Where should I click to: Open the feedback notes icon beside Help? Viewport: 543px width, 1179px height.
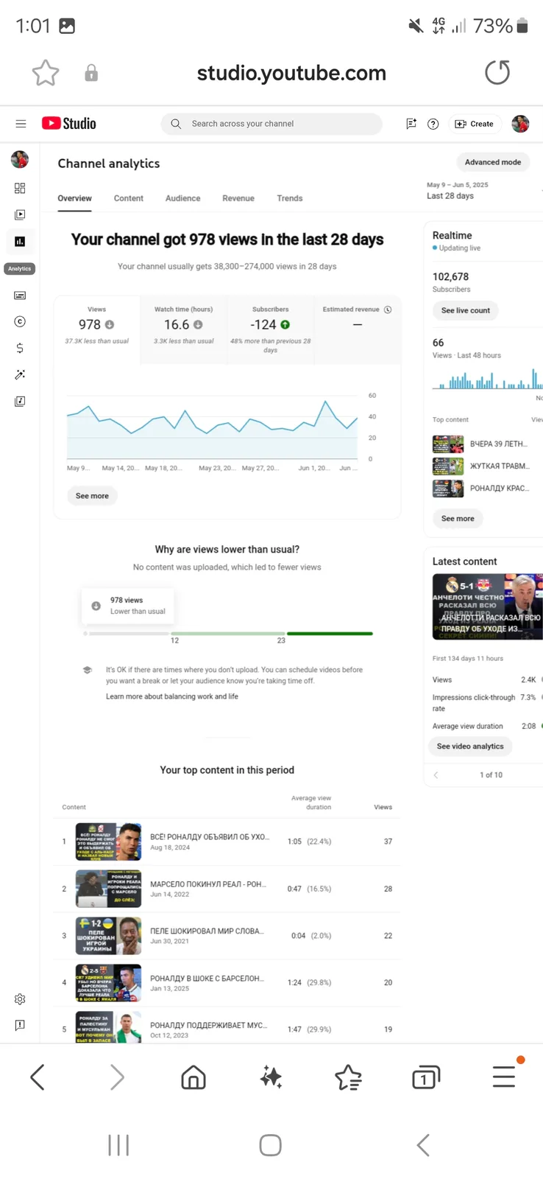(411, 124)
